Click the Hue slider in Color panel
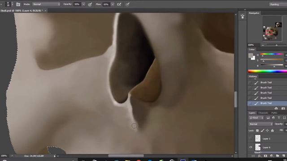The image size is (287, 161). (x=272, y=55)
